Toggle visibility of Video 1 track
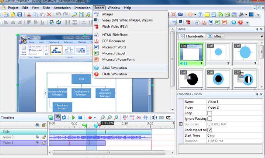This screenshot has height=158, width=265. tap(37, 143)
